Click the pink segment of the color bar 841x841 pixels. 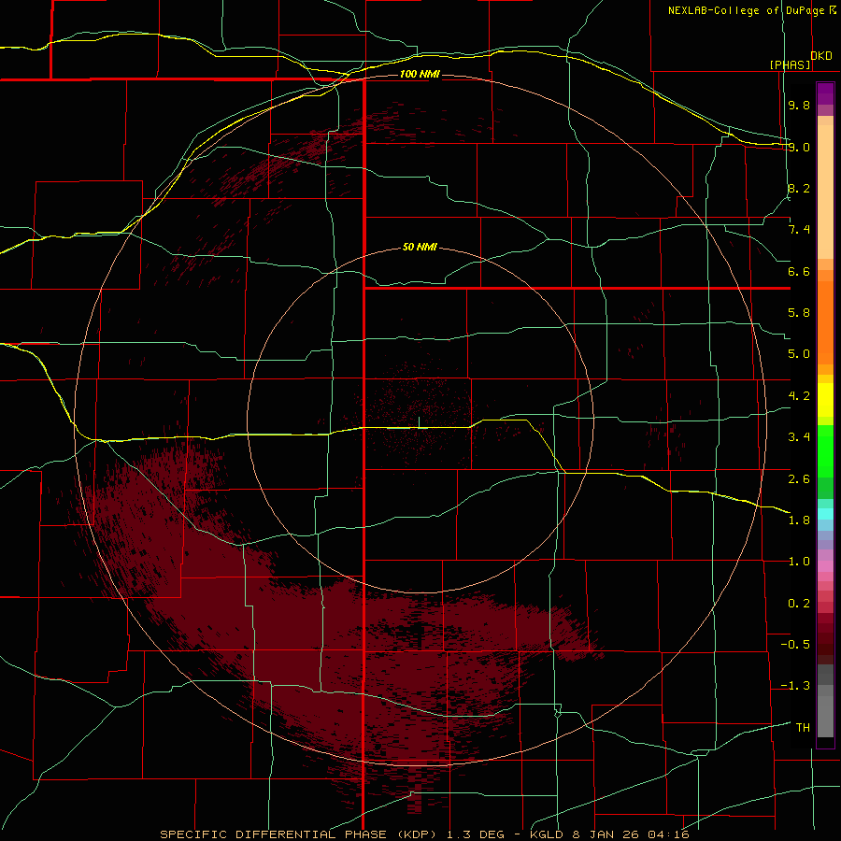tap(825, 566)
